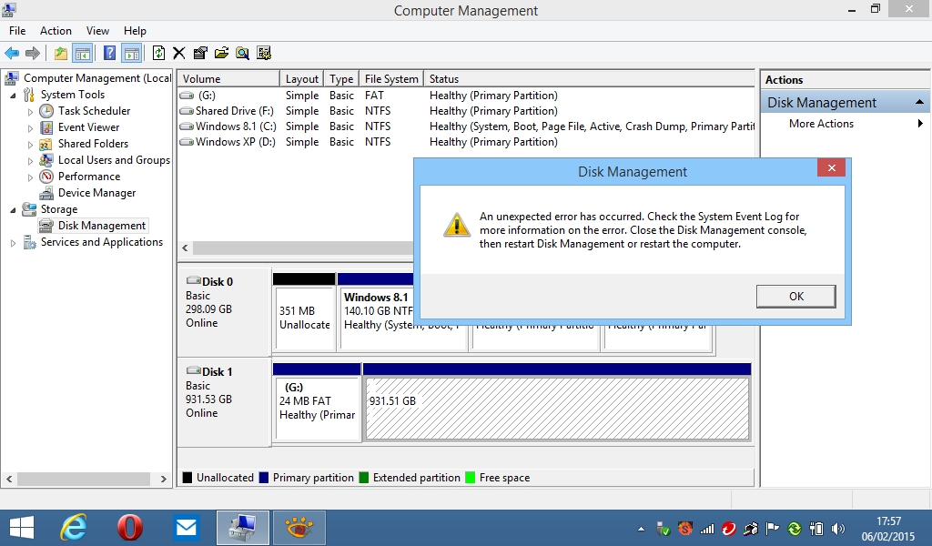Collapse the System Tools tree node
This screenshot has width=932, height=546.
[13, 95]
